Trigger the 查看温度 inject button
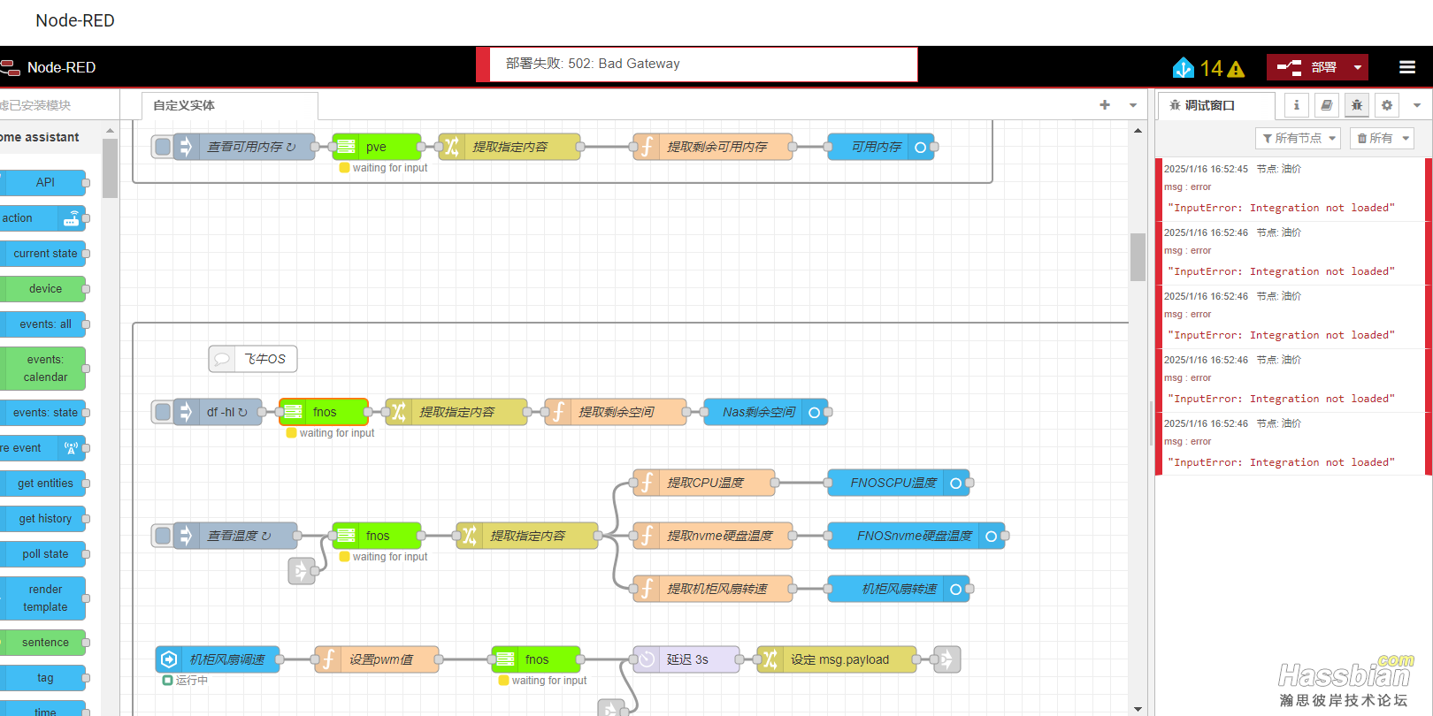 click(x=163, y=536)
